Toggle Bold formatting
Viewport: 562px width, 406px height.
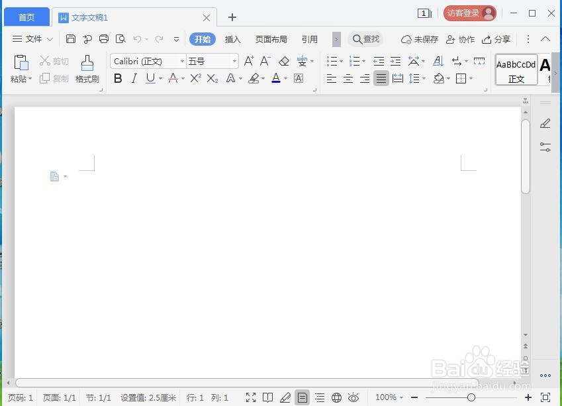pyautogui.click(x=118, y=78)
